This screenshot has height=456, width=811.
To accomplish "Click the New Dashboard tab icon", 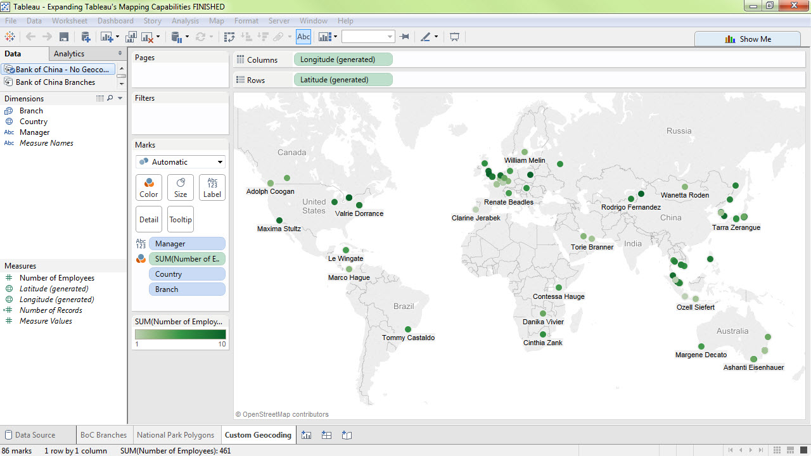I will (326, 435).
